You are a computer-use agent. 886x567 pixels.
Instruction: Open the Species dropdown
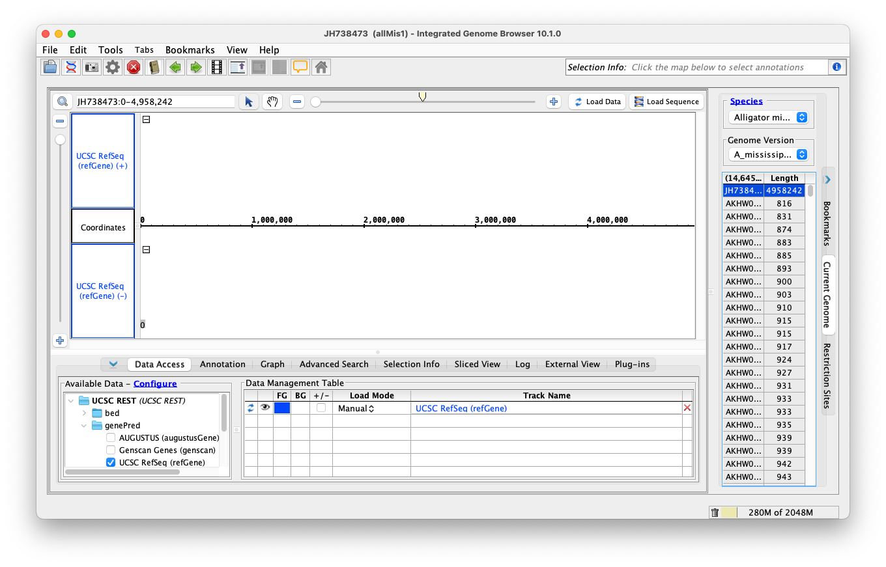pos(770,118)
